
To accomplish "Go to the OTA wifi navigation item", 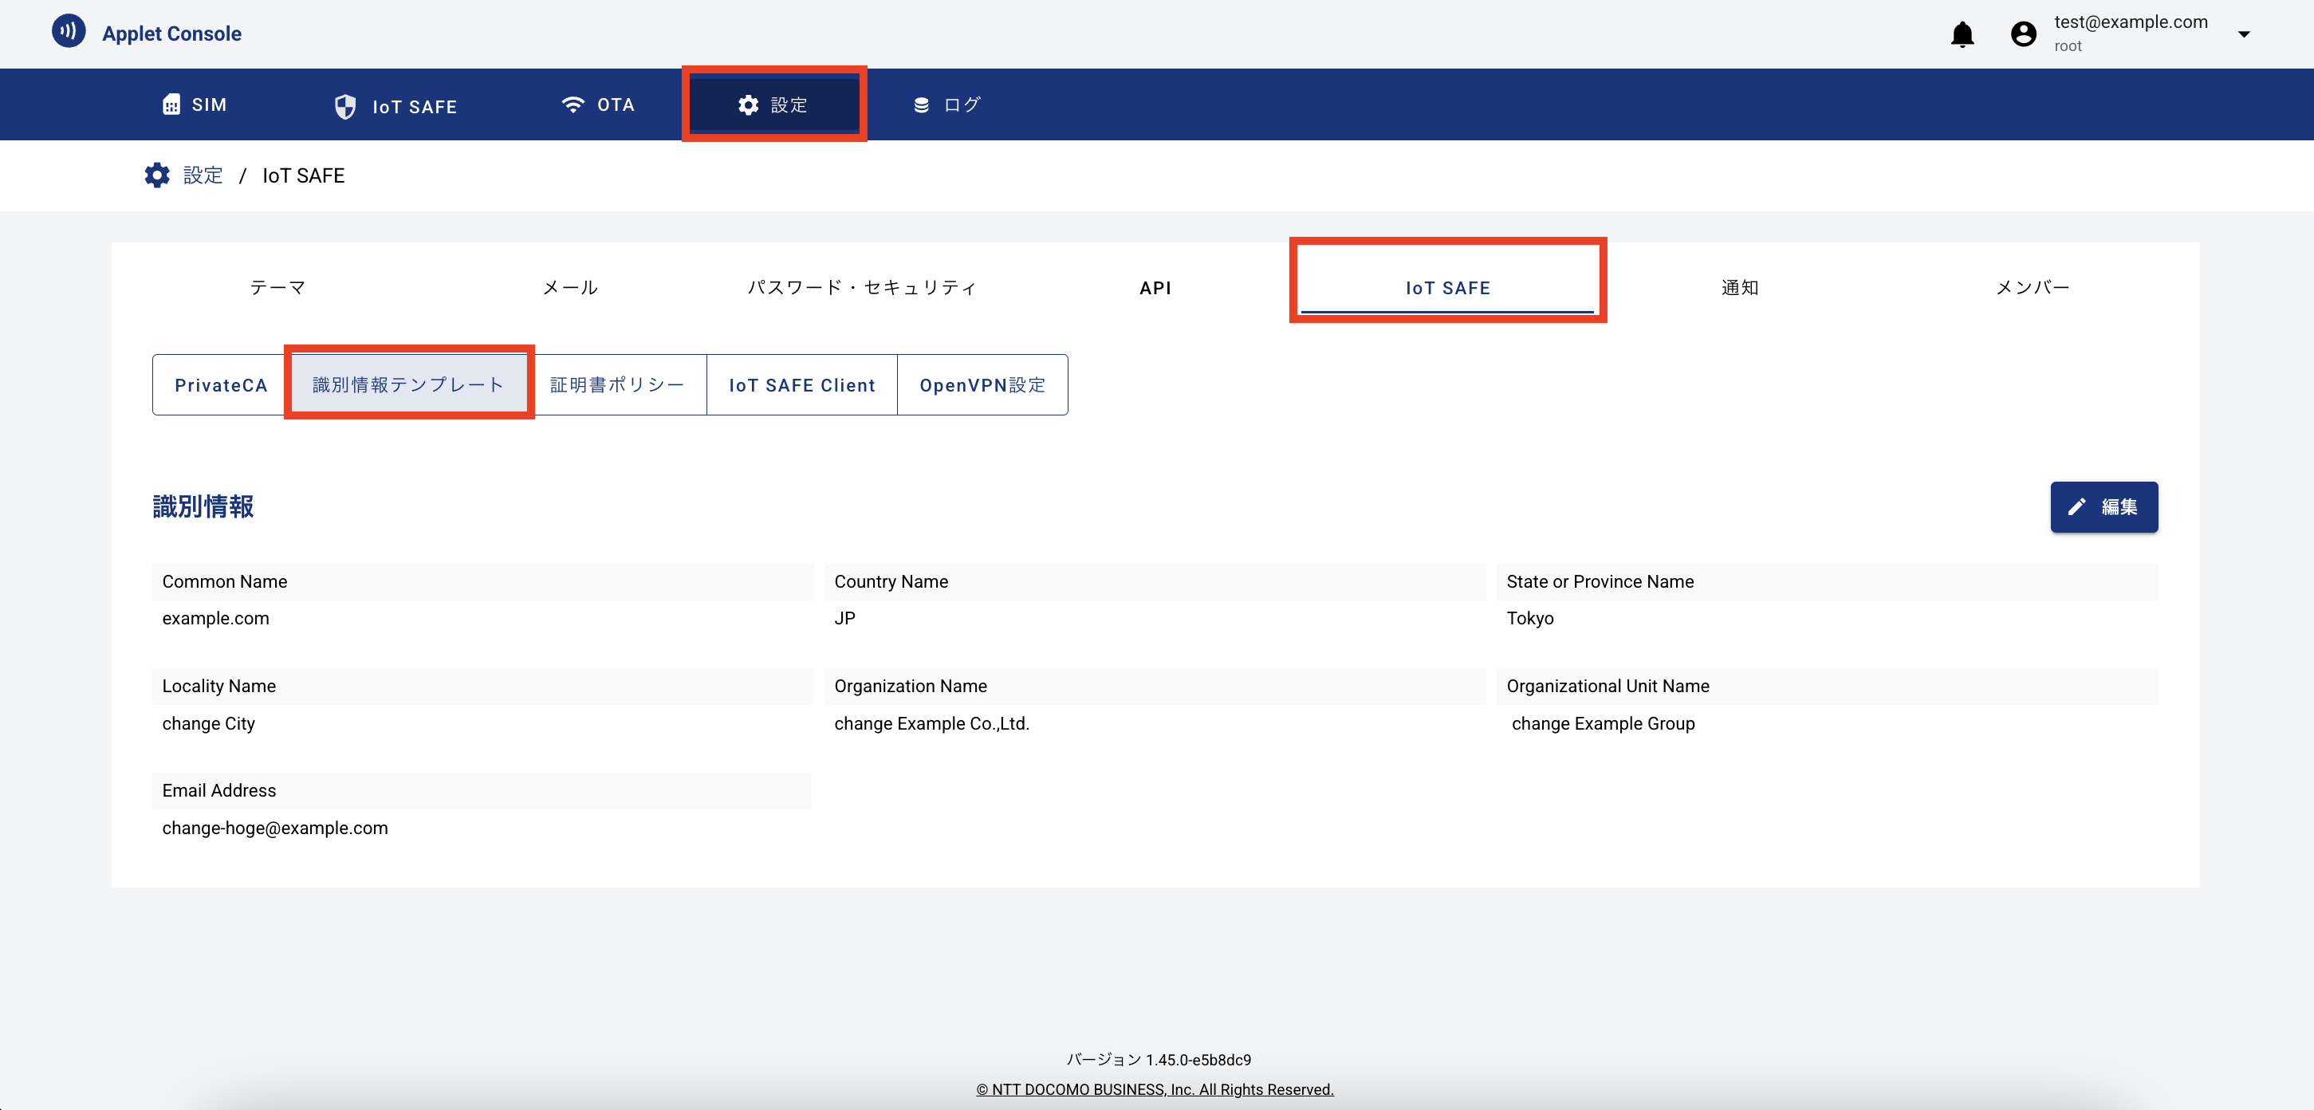I will [x=597, y=105].
